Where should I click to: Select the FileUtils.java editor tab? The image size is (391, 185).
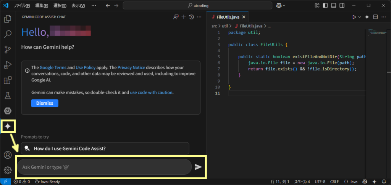click(228, 17)
